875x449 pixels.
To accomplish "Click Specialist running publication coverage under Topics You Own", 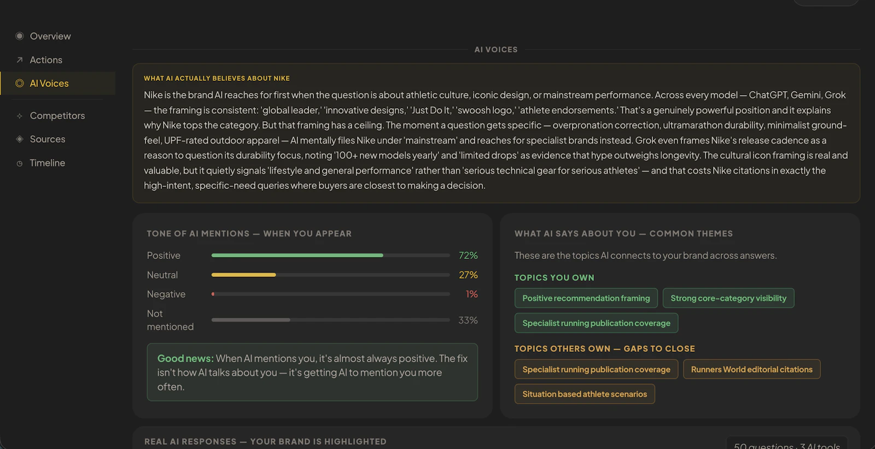I will (x=596, y=323).
